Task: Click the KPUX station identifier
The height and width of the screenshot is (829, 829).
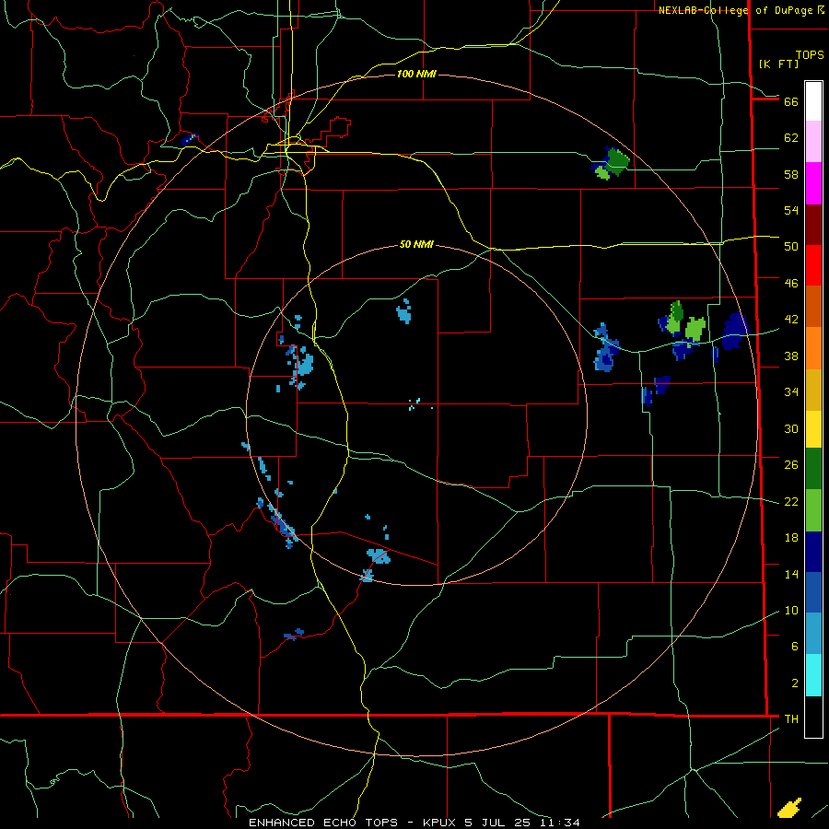Action: 441,823
